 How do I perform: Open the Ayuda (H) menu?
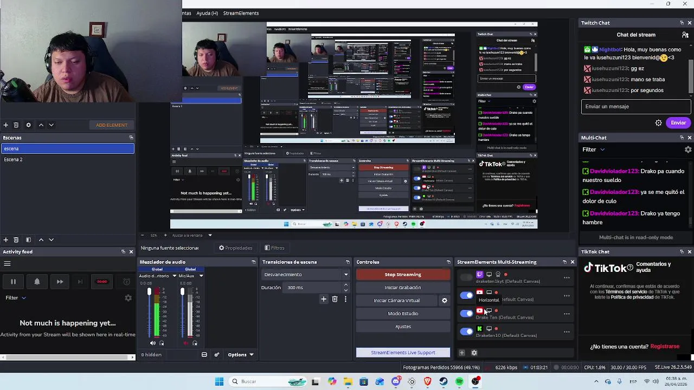pos(207,13)
